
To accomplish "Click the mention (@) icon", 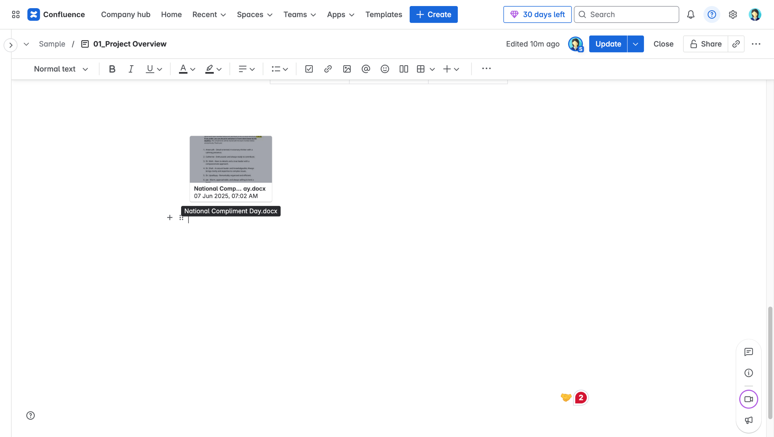I will pos(366,69).
